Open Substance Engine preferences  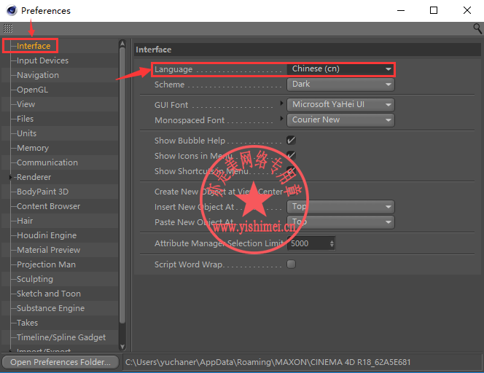tap(50, 308)
